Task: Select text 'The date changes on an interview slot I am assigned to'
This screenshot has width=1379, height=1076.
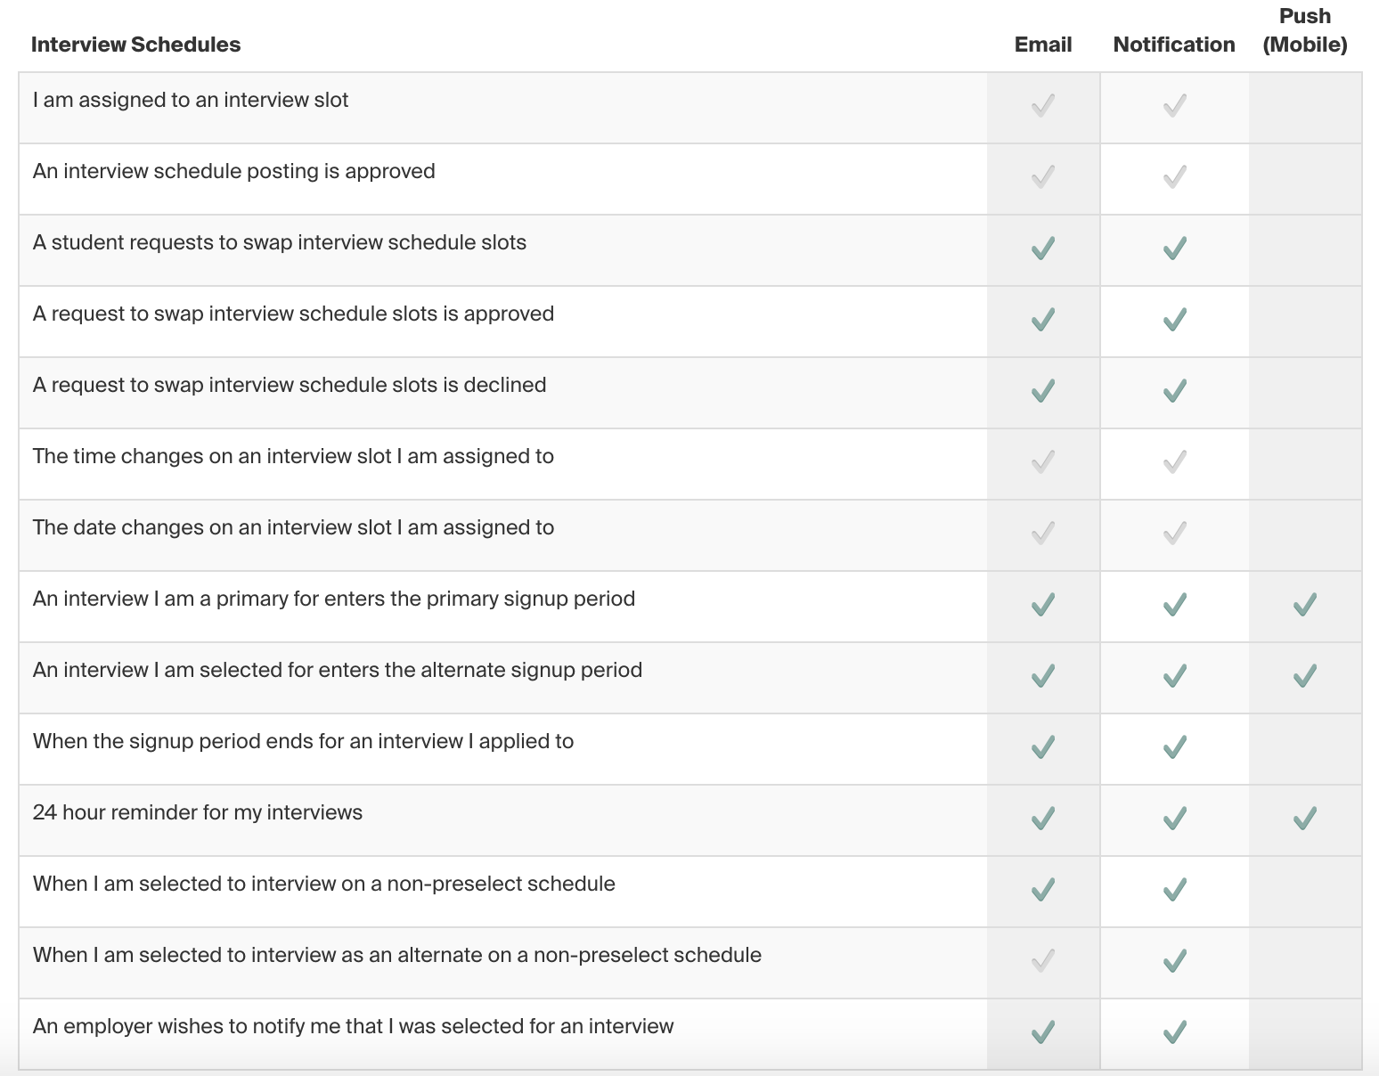Action: click(x=293, y=527)
